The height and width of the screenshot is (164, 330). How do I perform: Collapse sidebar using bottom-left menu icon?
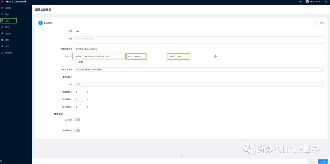(1, 161)
